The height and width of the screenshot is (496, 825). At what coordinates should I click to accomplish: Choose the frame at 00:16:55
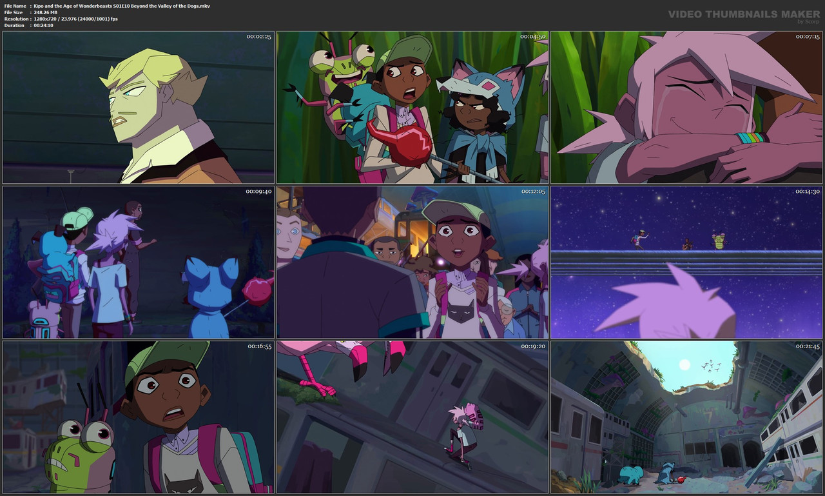click(139, 417)
